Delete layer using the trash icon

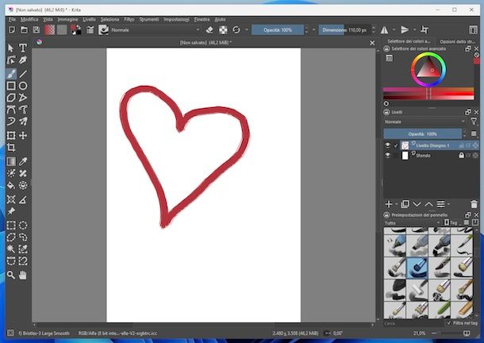click(474, 204)
